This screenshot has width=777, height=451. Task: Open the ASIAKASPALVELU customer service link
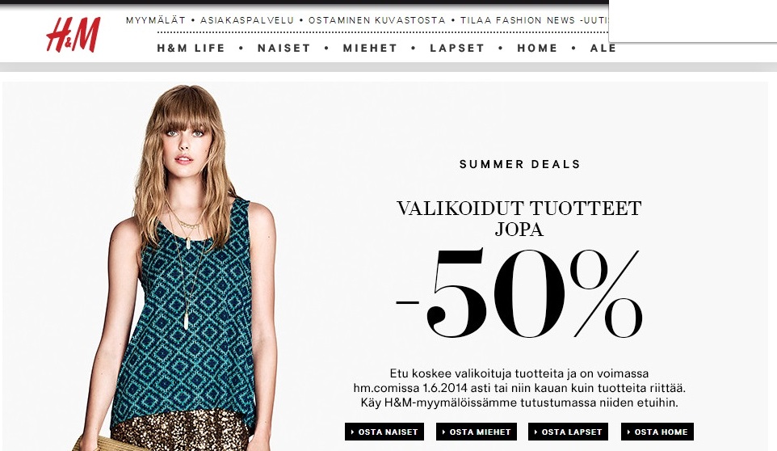247,20
